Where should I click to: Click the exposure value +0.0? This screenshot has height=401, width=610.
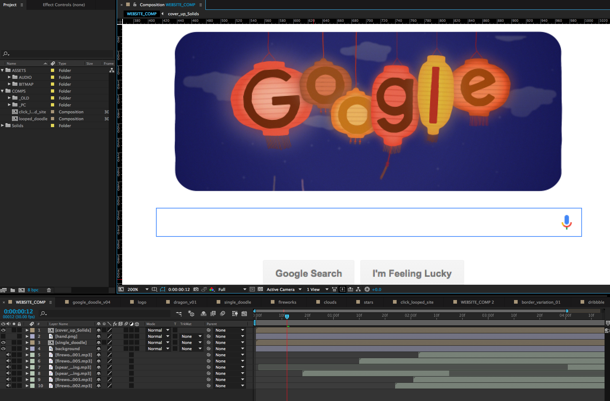(377, 289)
